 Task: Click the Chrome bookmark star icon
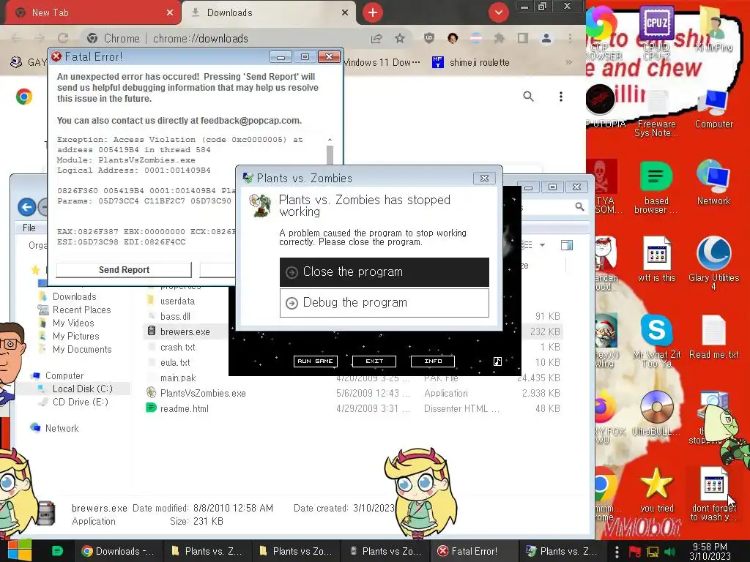400,38
